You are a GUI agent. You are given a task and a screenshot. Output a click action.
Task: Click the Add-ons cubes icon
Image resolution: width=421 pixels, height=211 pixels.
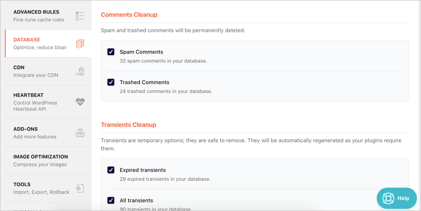(80, 133)
